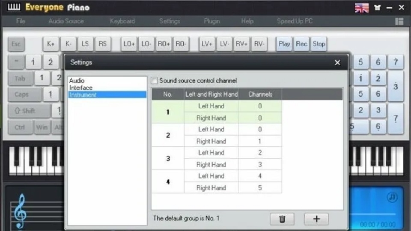Click the piano keyboard logo icon
411x231 pixels.
pos(14,7)
